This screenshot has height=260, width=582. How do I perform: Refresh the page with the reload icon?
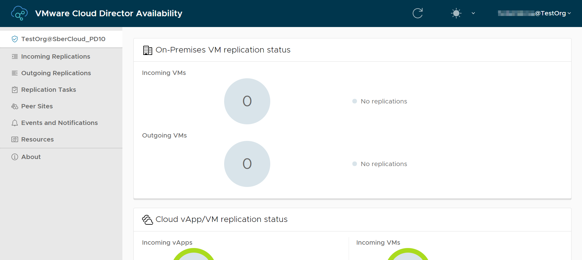pos(418,13)
